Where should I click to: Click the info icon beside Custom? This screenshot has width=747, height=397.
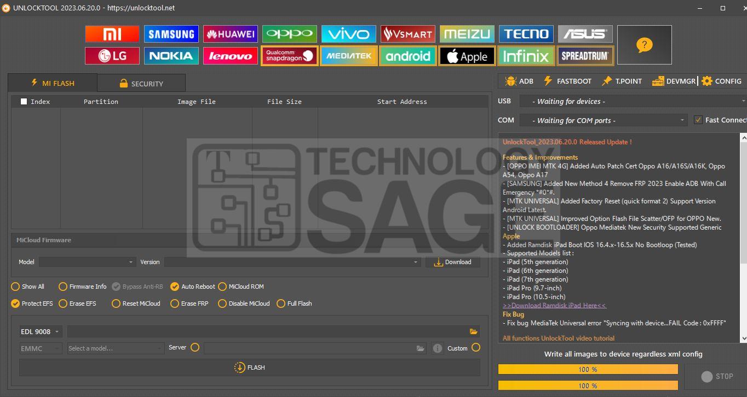(437, 348)
